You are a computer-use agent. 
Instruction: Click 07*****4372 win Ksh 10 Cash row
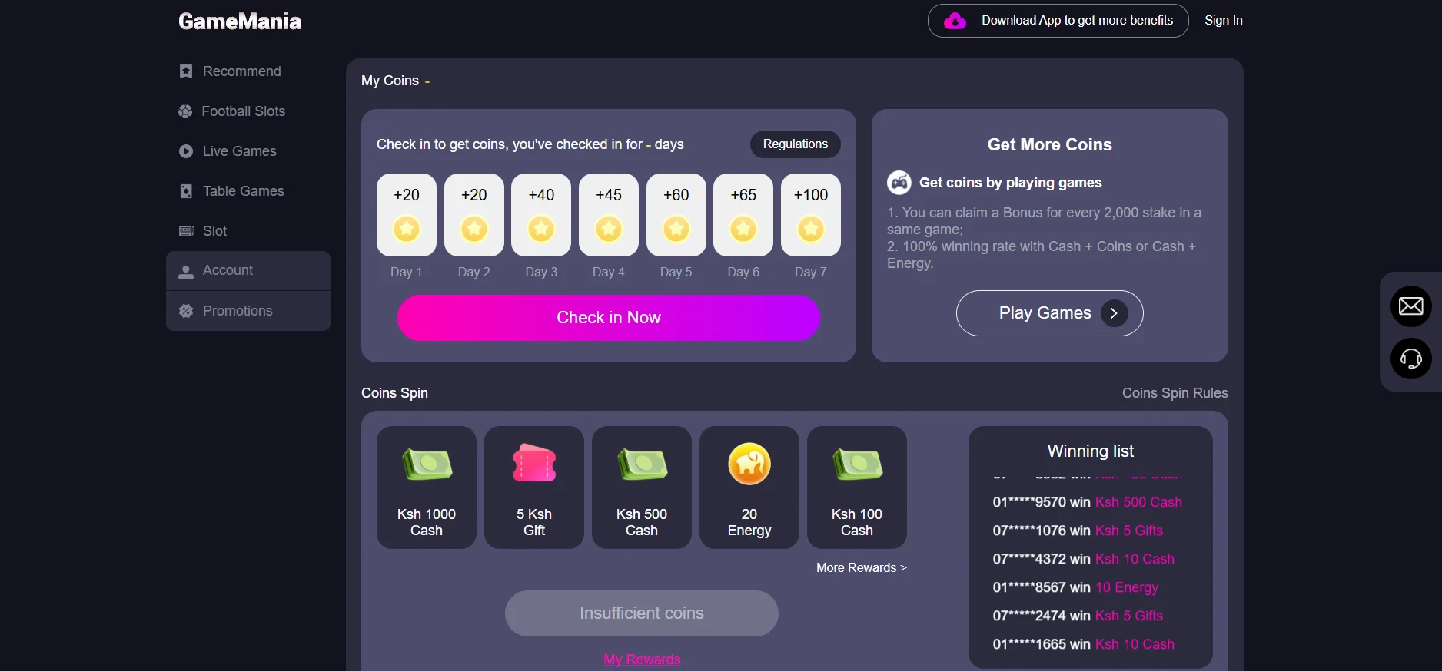(x=1084, y=559)
